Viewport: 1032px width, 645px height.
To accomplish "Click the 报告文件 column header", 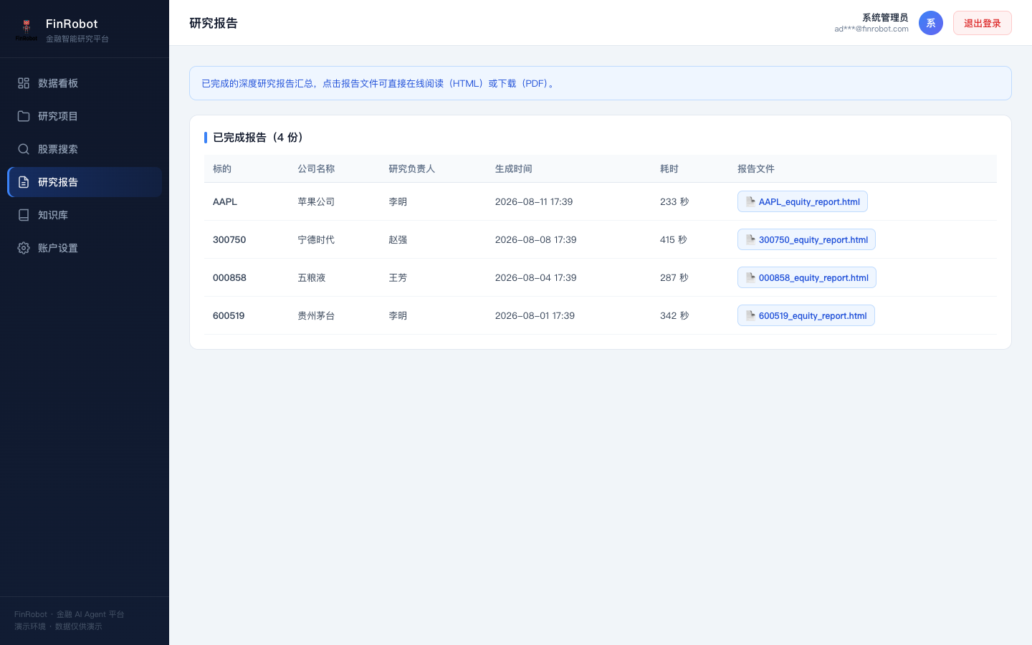I will tap(756, 168).
